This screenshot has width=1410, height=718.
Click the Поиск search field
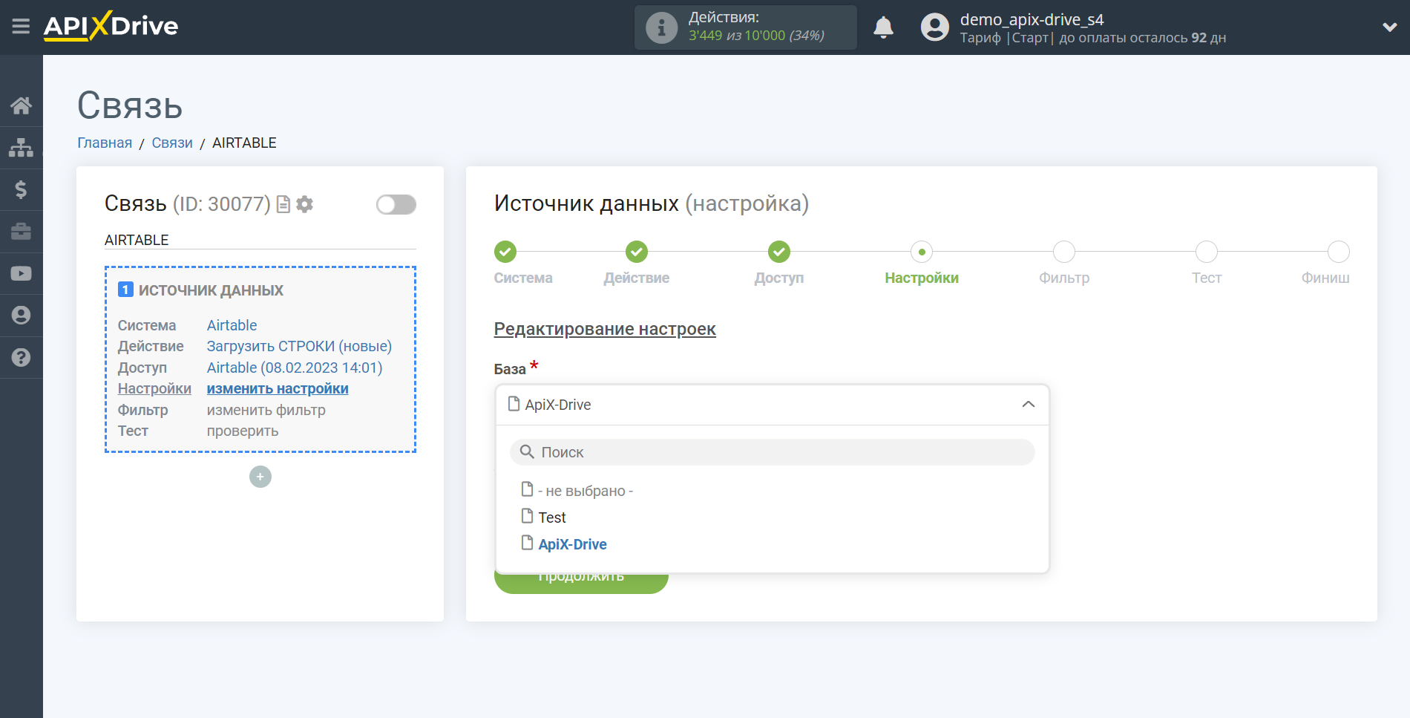[772, 452]
